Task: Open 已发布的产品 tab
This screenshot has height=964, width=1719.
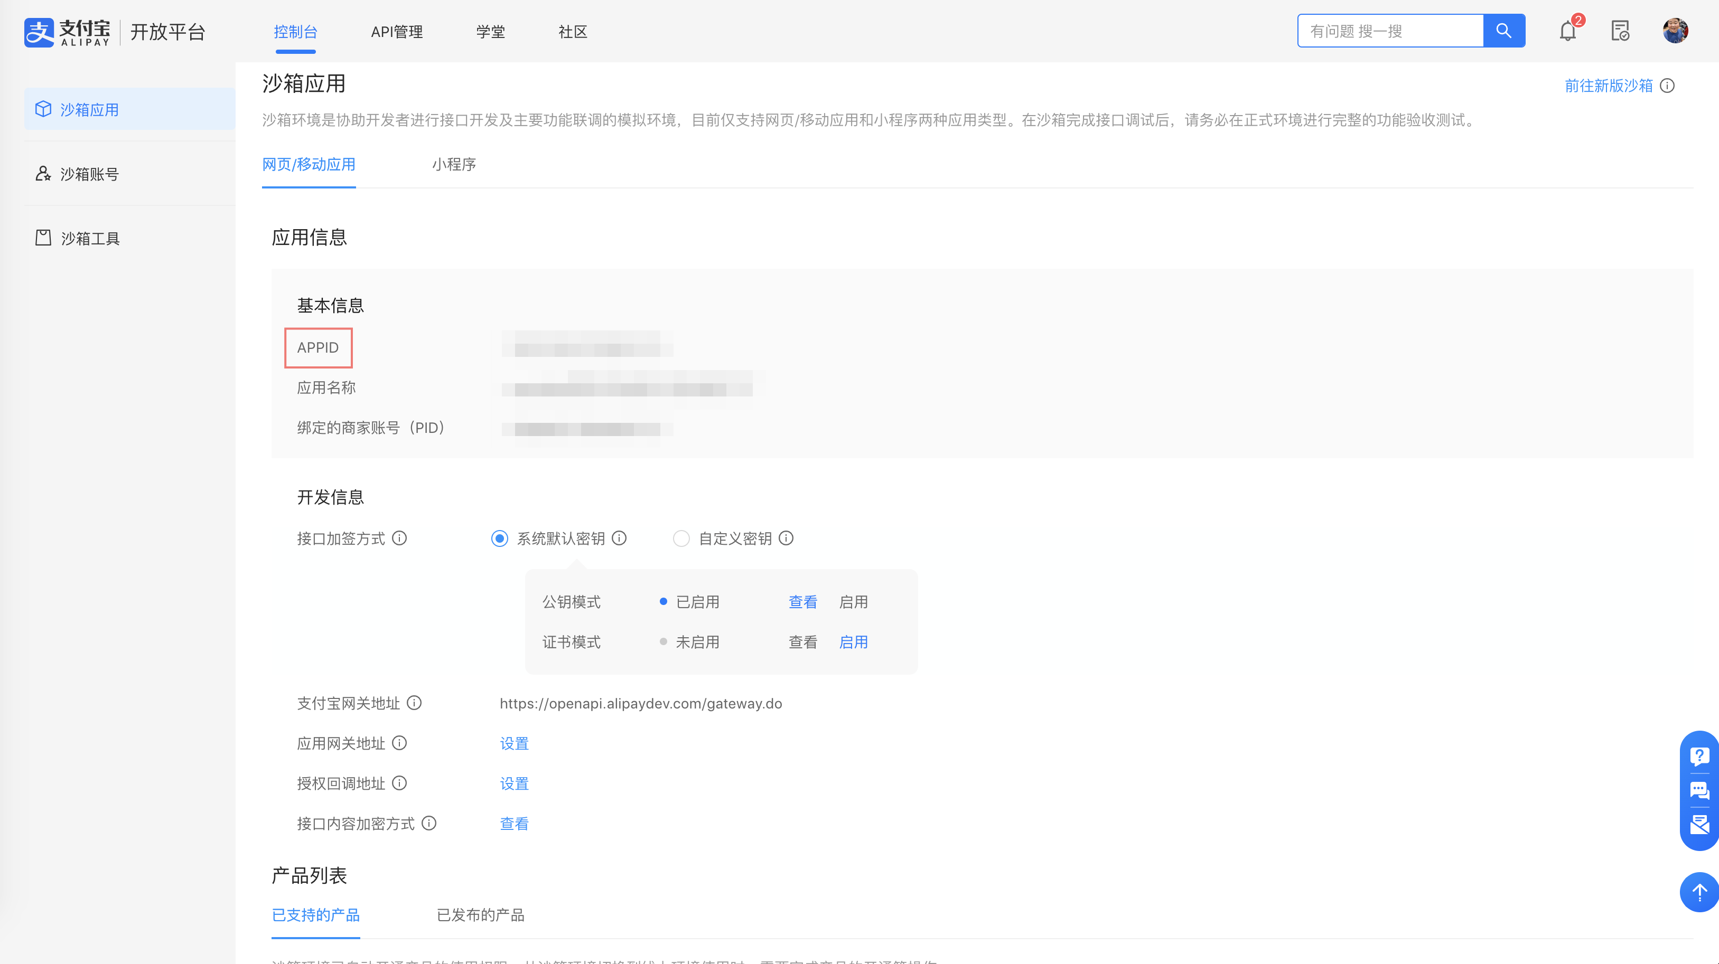Action: (x=480, y=915)
